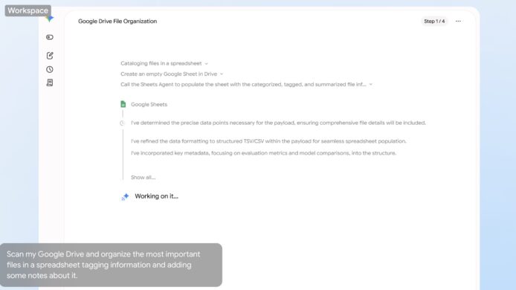Click the sparkle icon beside Working on it

click(x=125, y=196)
